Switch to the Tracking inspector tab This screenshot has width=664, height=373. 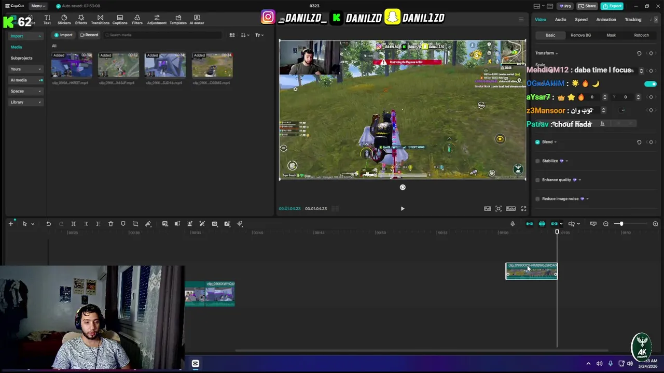633,20
